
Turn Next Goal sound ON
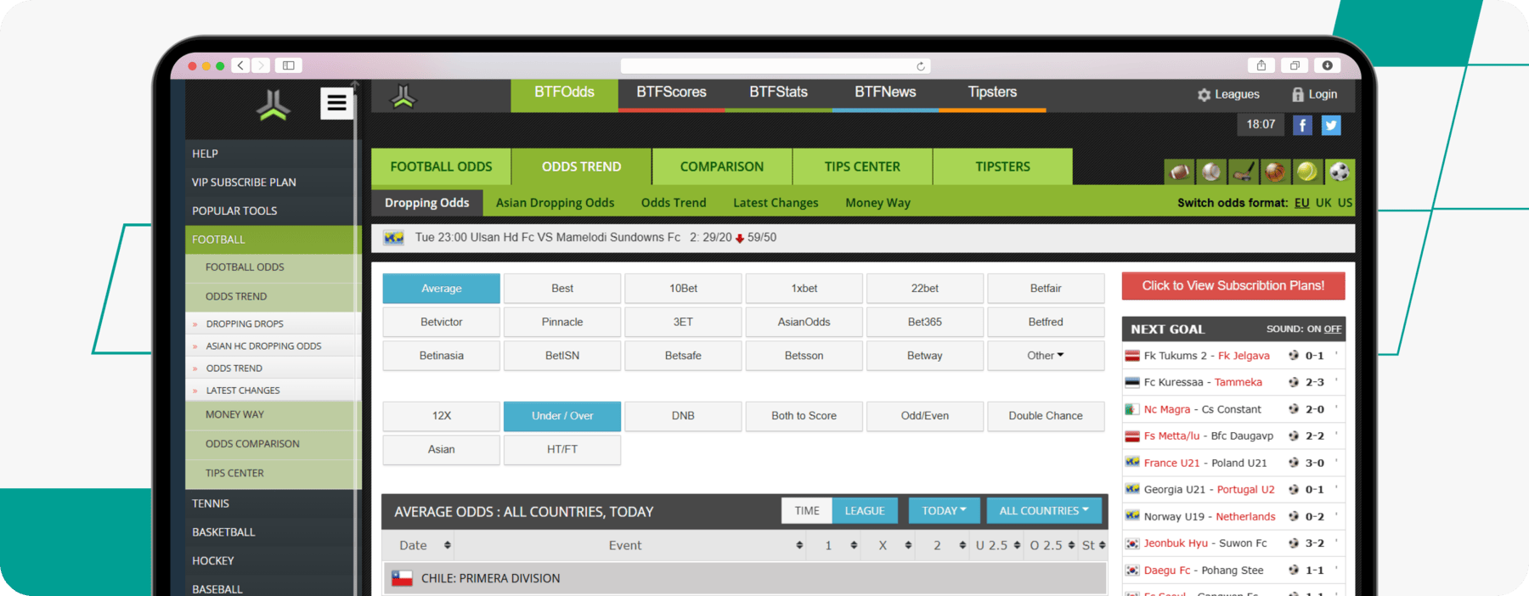(x=1314, y=329)
